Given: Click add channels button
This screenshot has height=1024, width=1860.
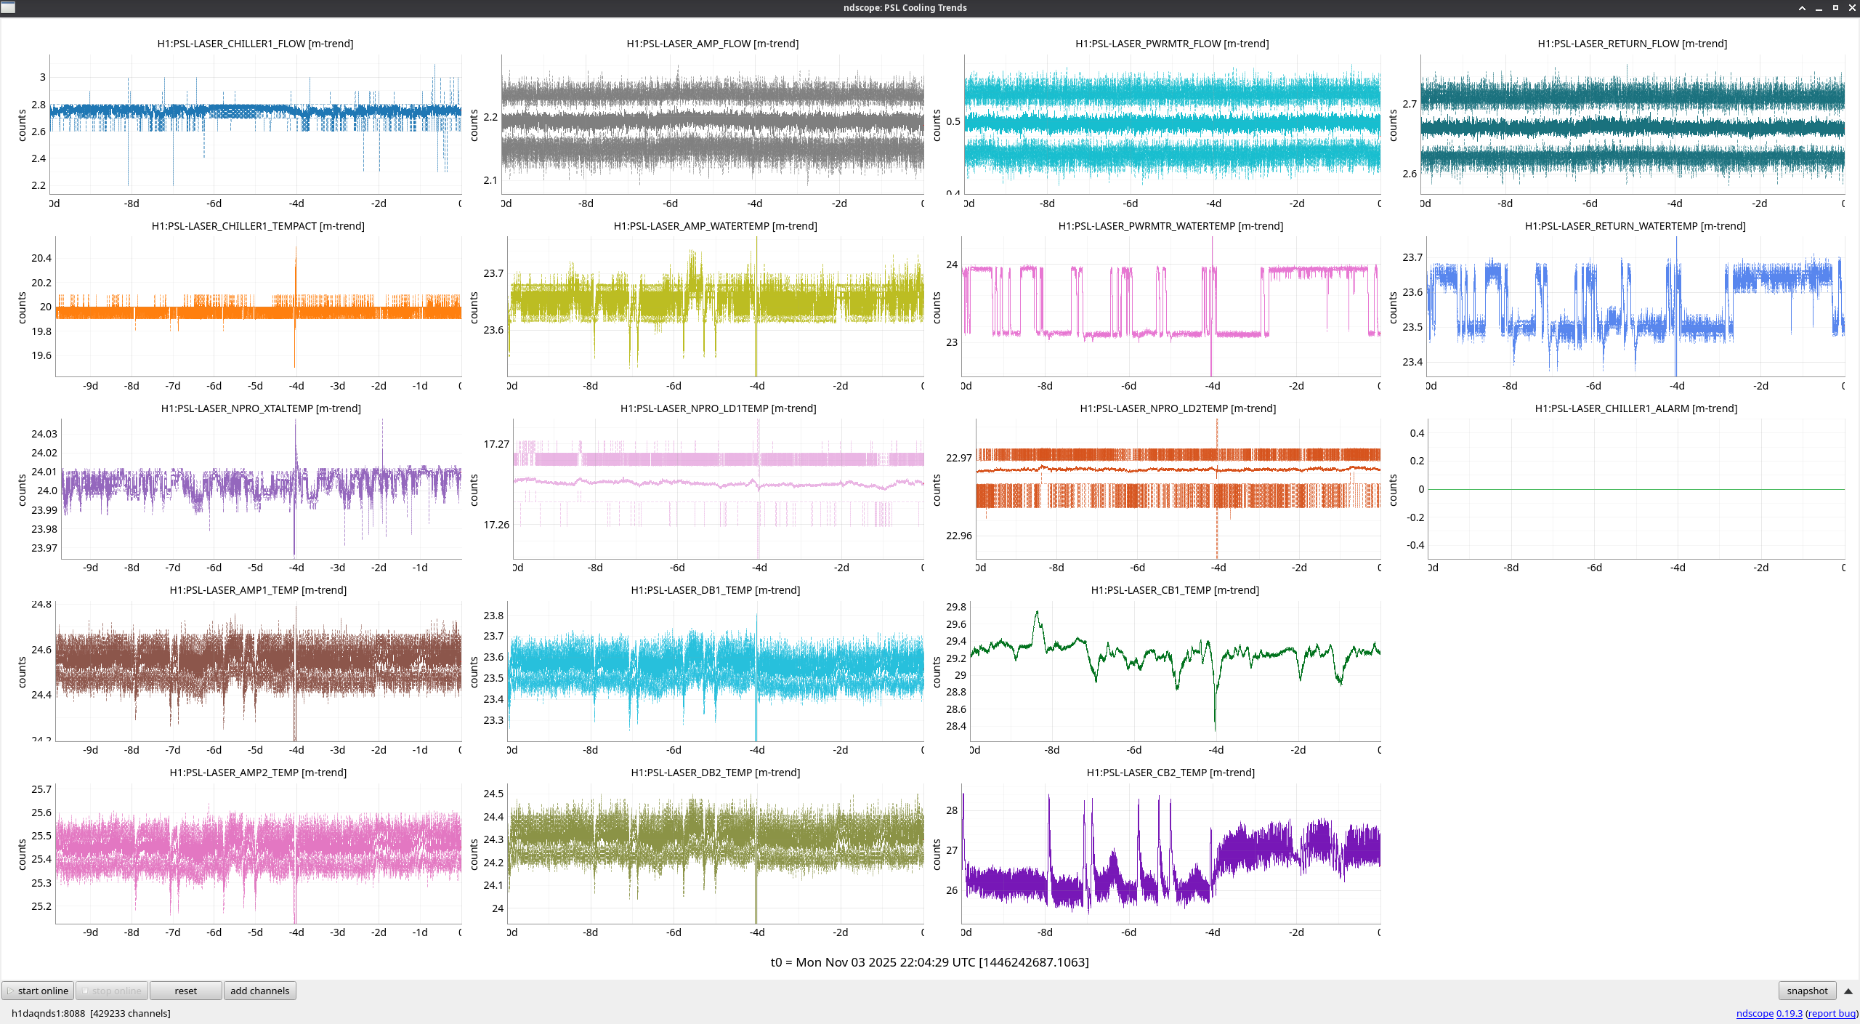Looking at the screenshot, I should click(259, 991).
